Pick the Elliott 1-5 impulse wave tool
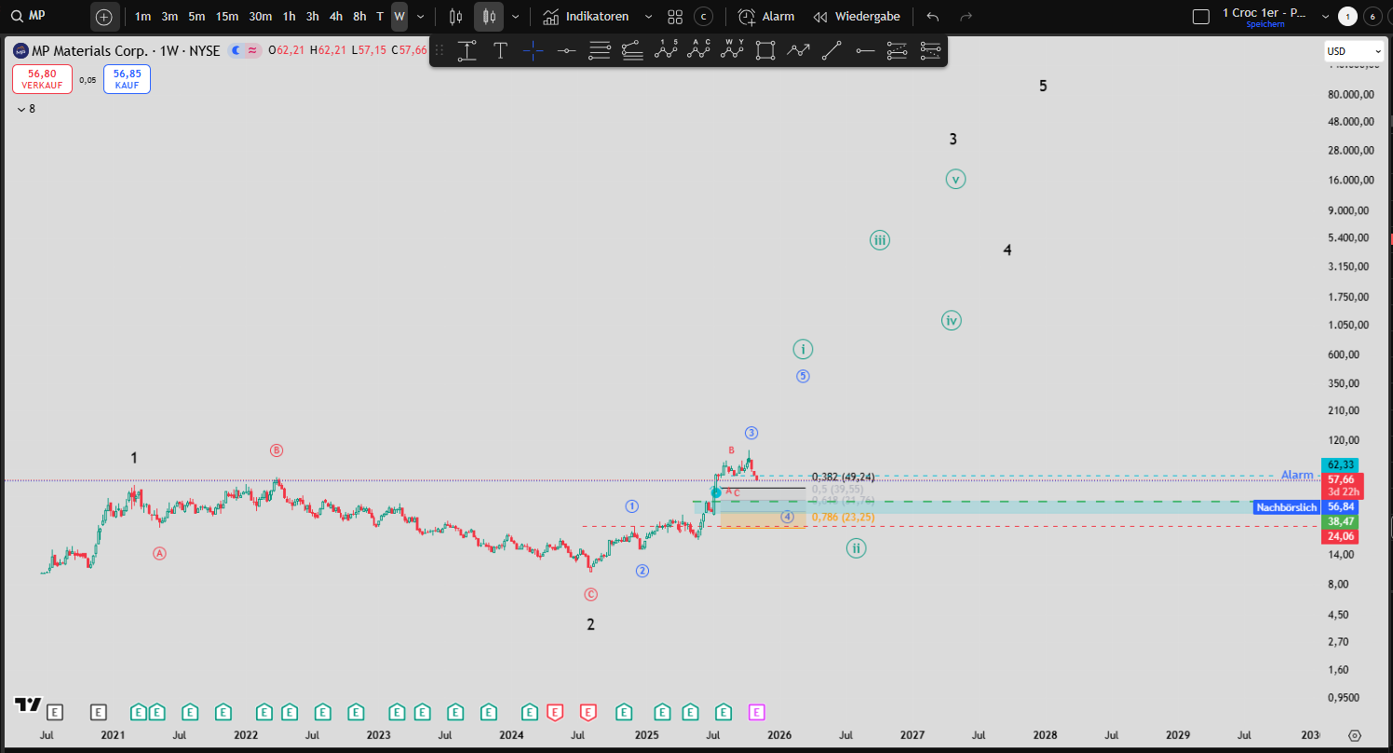 pyautogui.click(x=665, y=51)
